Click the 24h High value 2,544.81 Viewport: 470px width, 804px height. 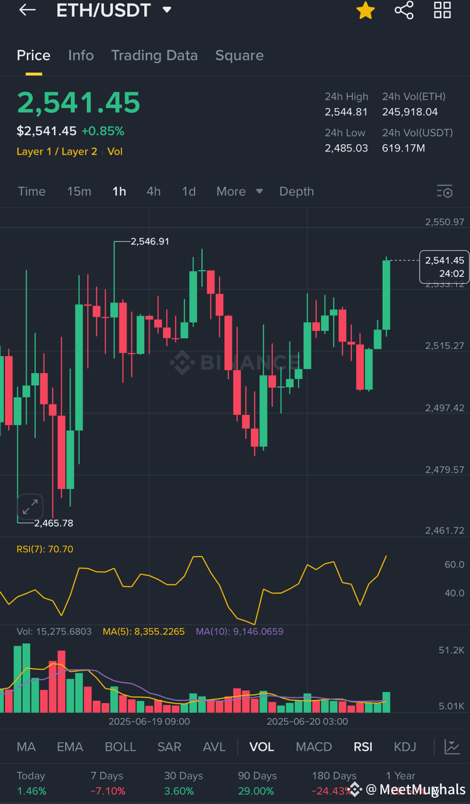click(346, 112)
